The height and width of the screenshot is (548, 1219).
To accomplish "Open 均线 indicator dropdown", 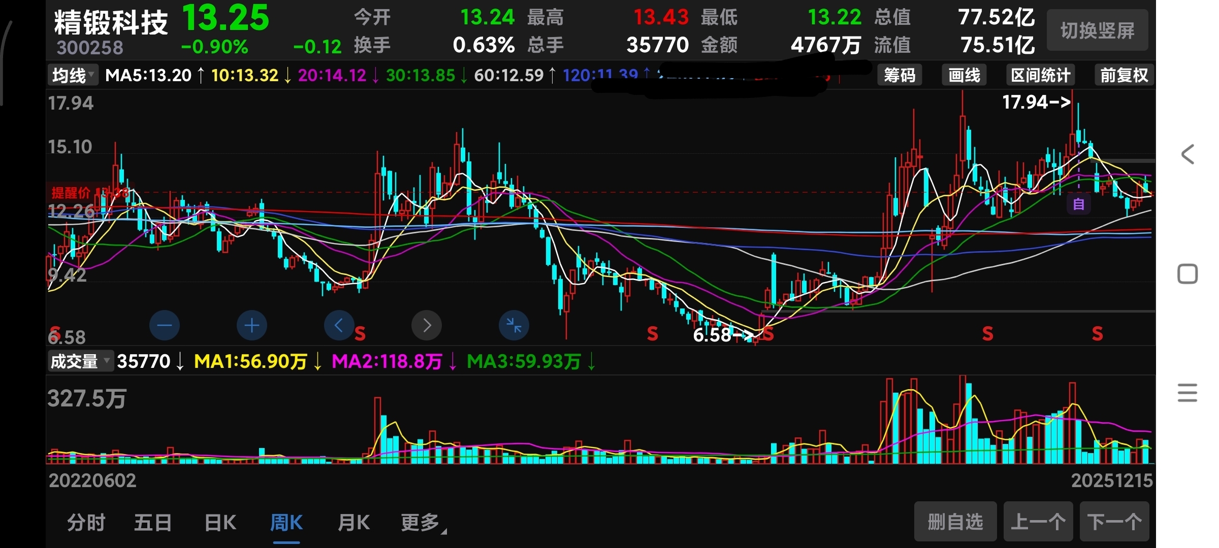I will [x=73, y=76].
